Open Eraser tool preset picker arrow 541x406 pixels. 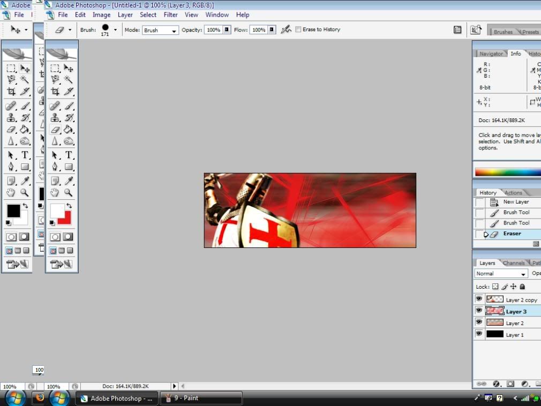click(x=70, y=30)
